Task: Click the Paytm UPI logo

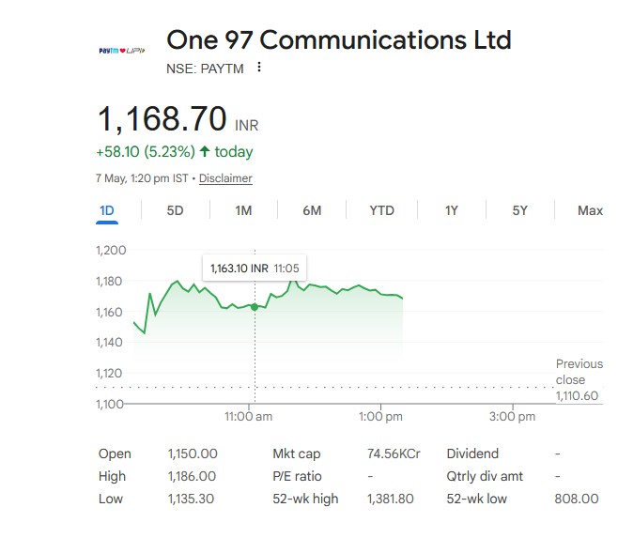Action: (122, 51)
